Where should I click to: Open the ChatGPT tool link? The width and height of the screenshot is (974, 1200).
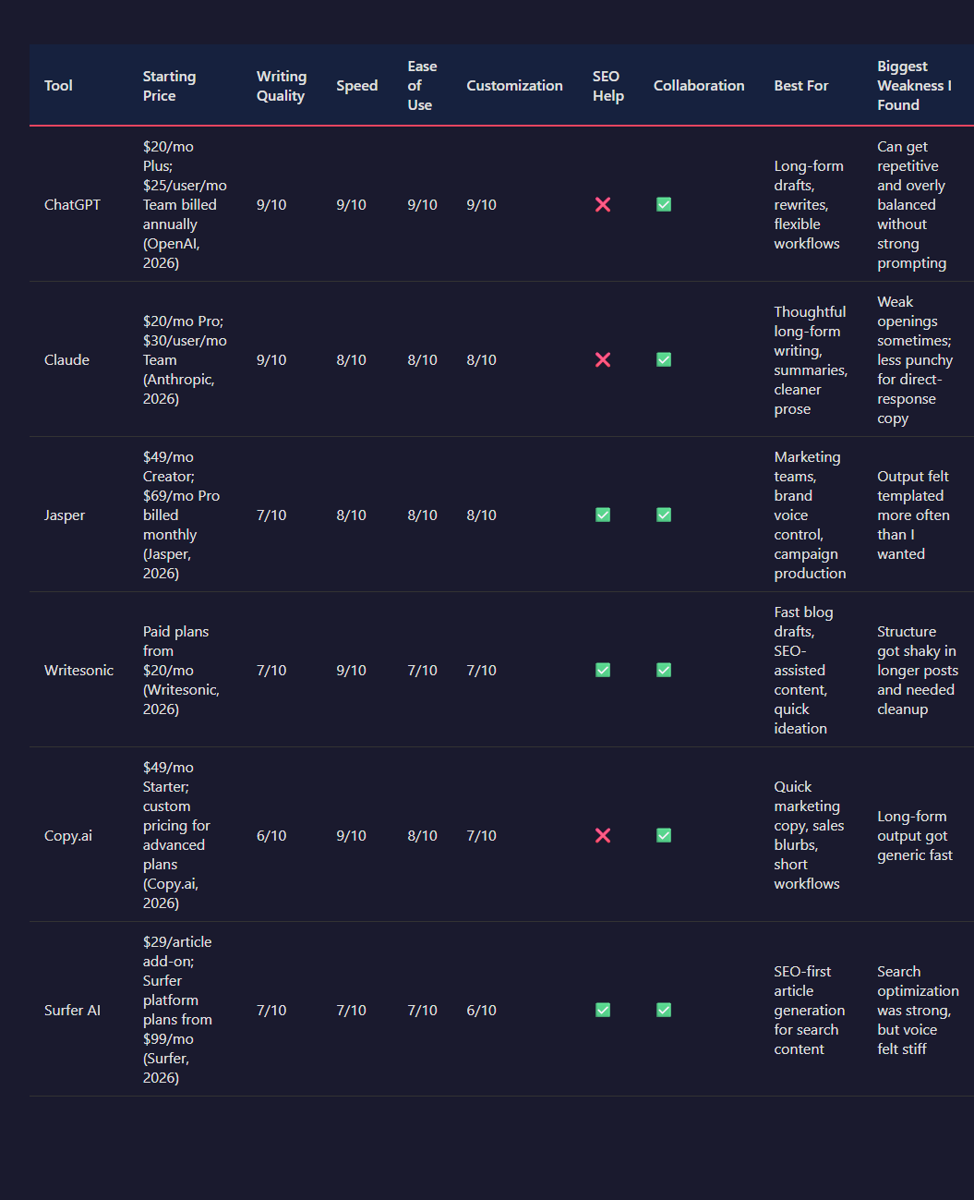pos(72,204)
